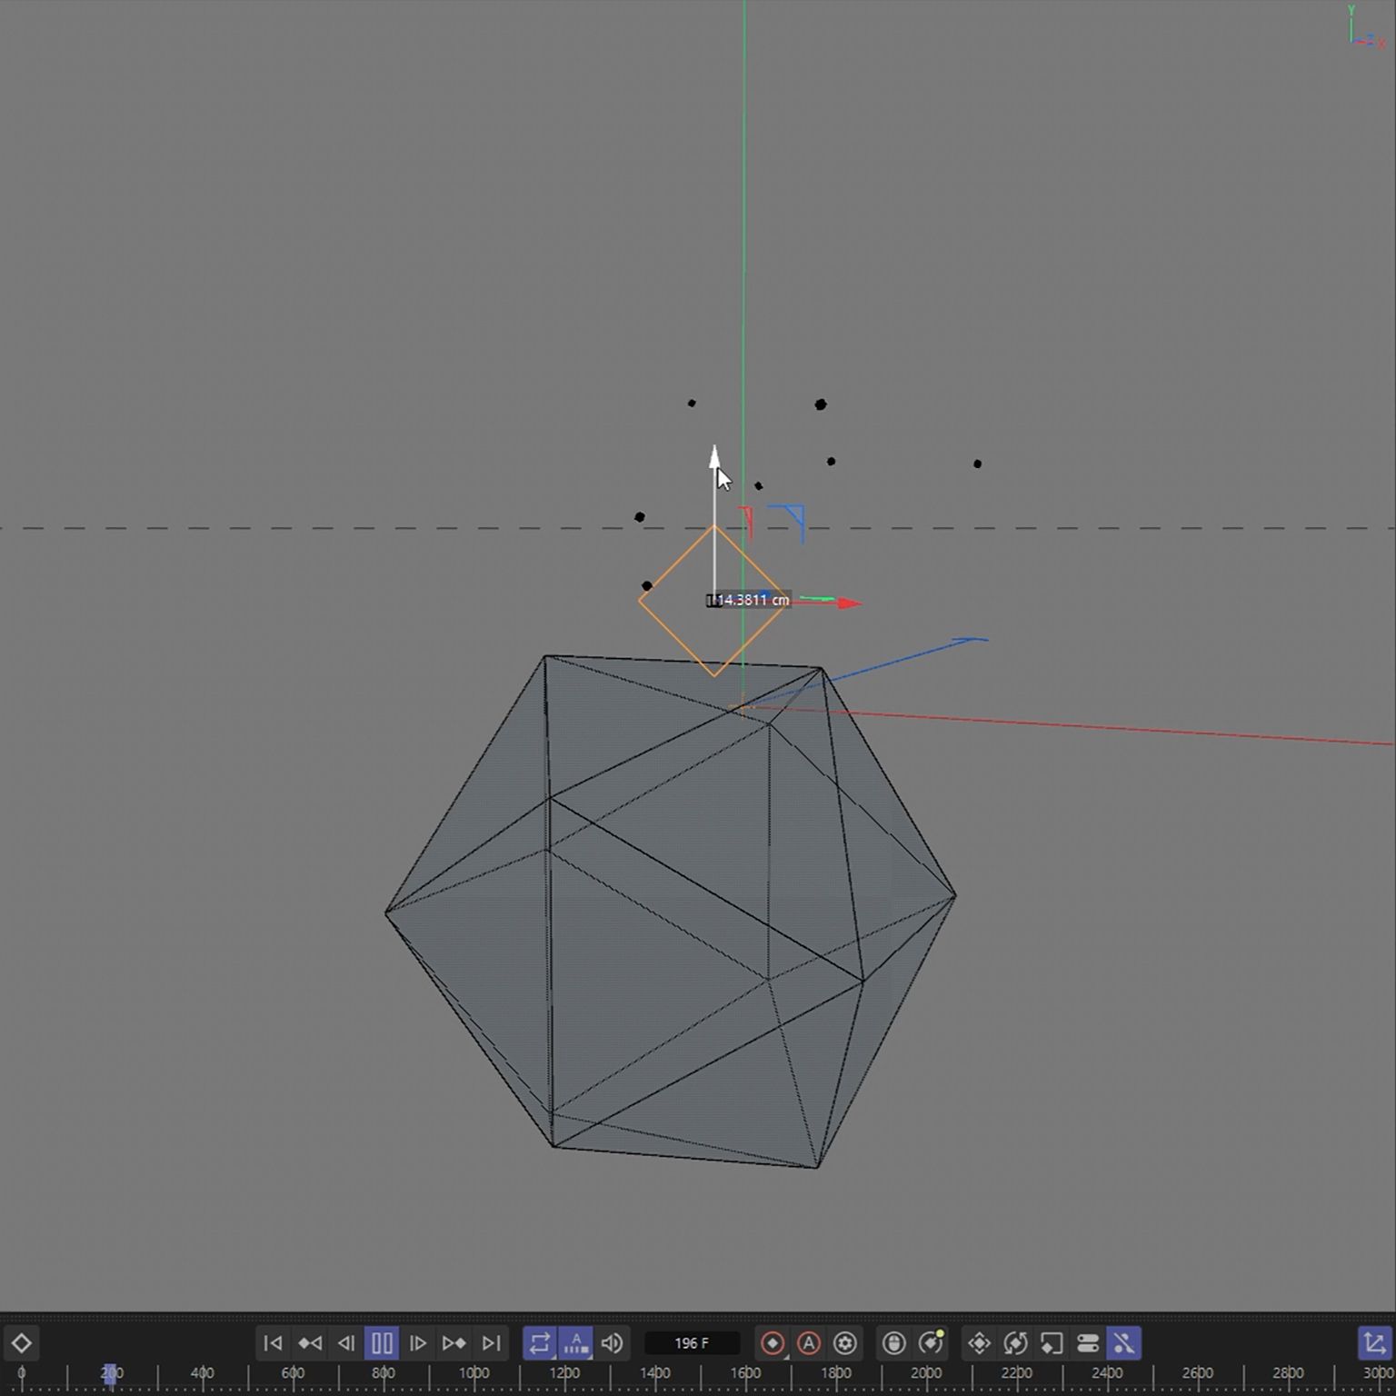Open keyframe selection settings gear
Viewport: 1396px width, 1396px height.
(845, 1343)
